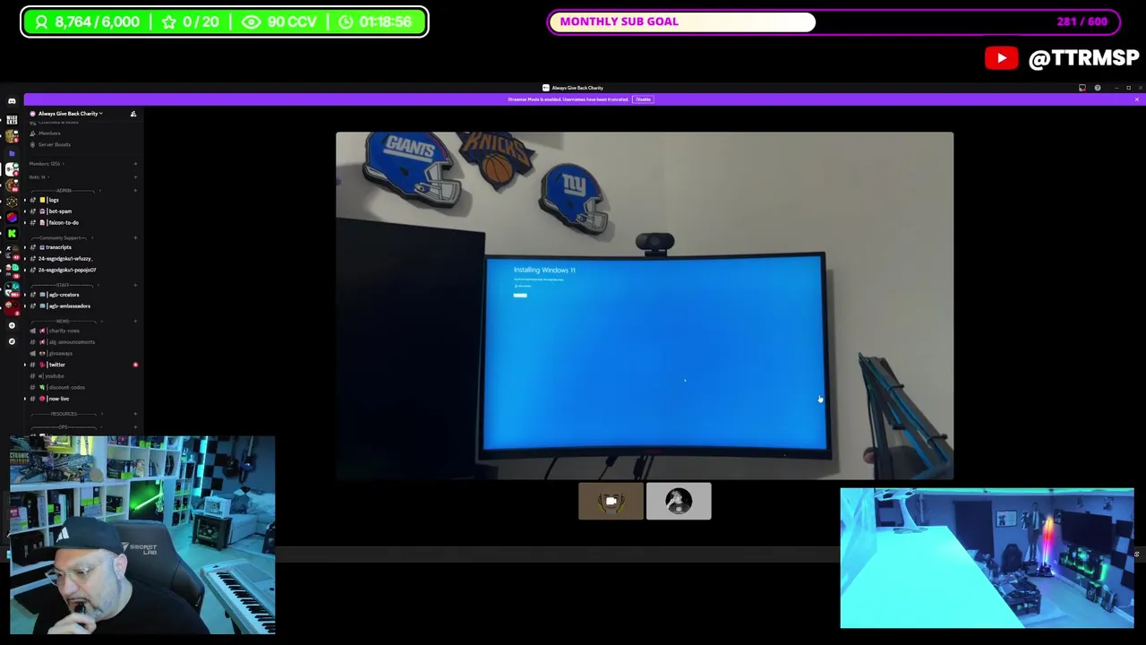Open the inbox icon in Discord title bar
This screenshot has height=645, width=1146.
click(x=1082, y=88)
